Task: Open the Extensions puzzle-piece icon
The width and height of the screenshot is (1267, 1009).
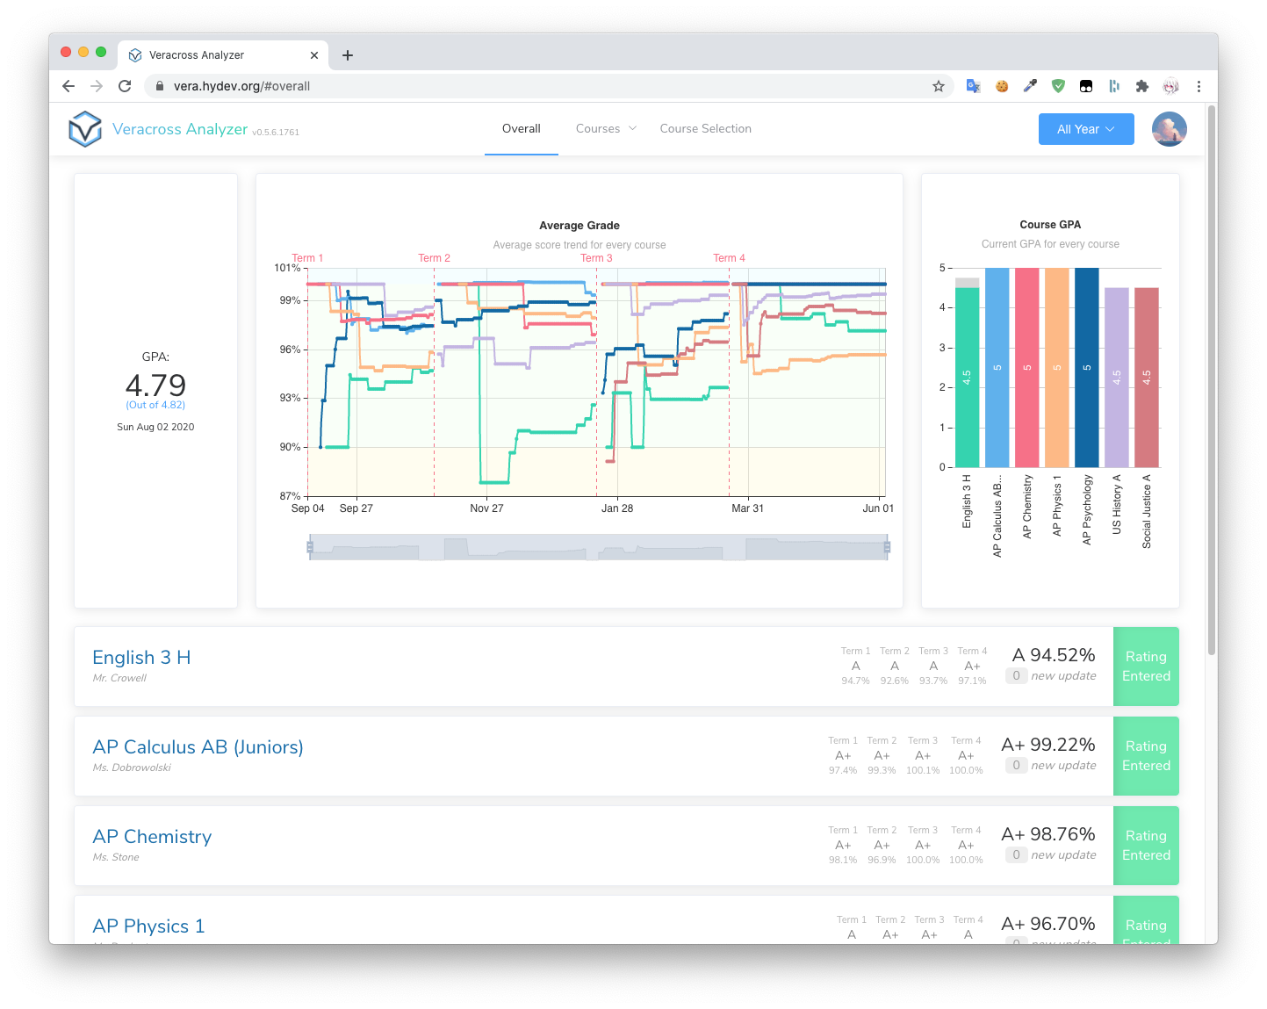Action: 1142,86
